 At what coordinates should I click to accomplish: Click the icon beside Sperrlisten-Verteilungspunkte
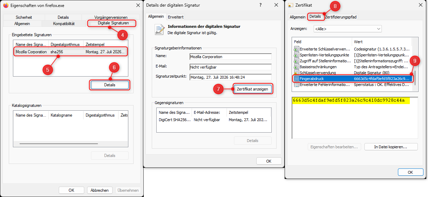click(297, 55)
